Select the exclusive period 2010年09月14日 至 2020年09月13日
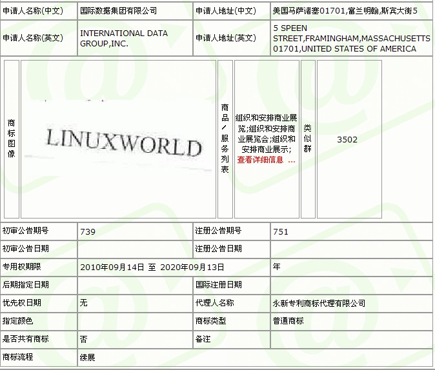This screenshot has width=435, height=370. pos(152,267)
